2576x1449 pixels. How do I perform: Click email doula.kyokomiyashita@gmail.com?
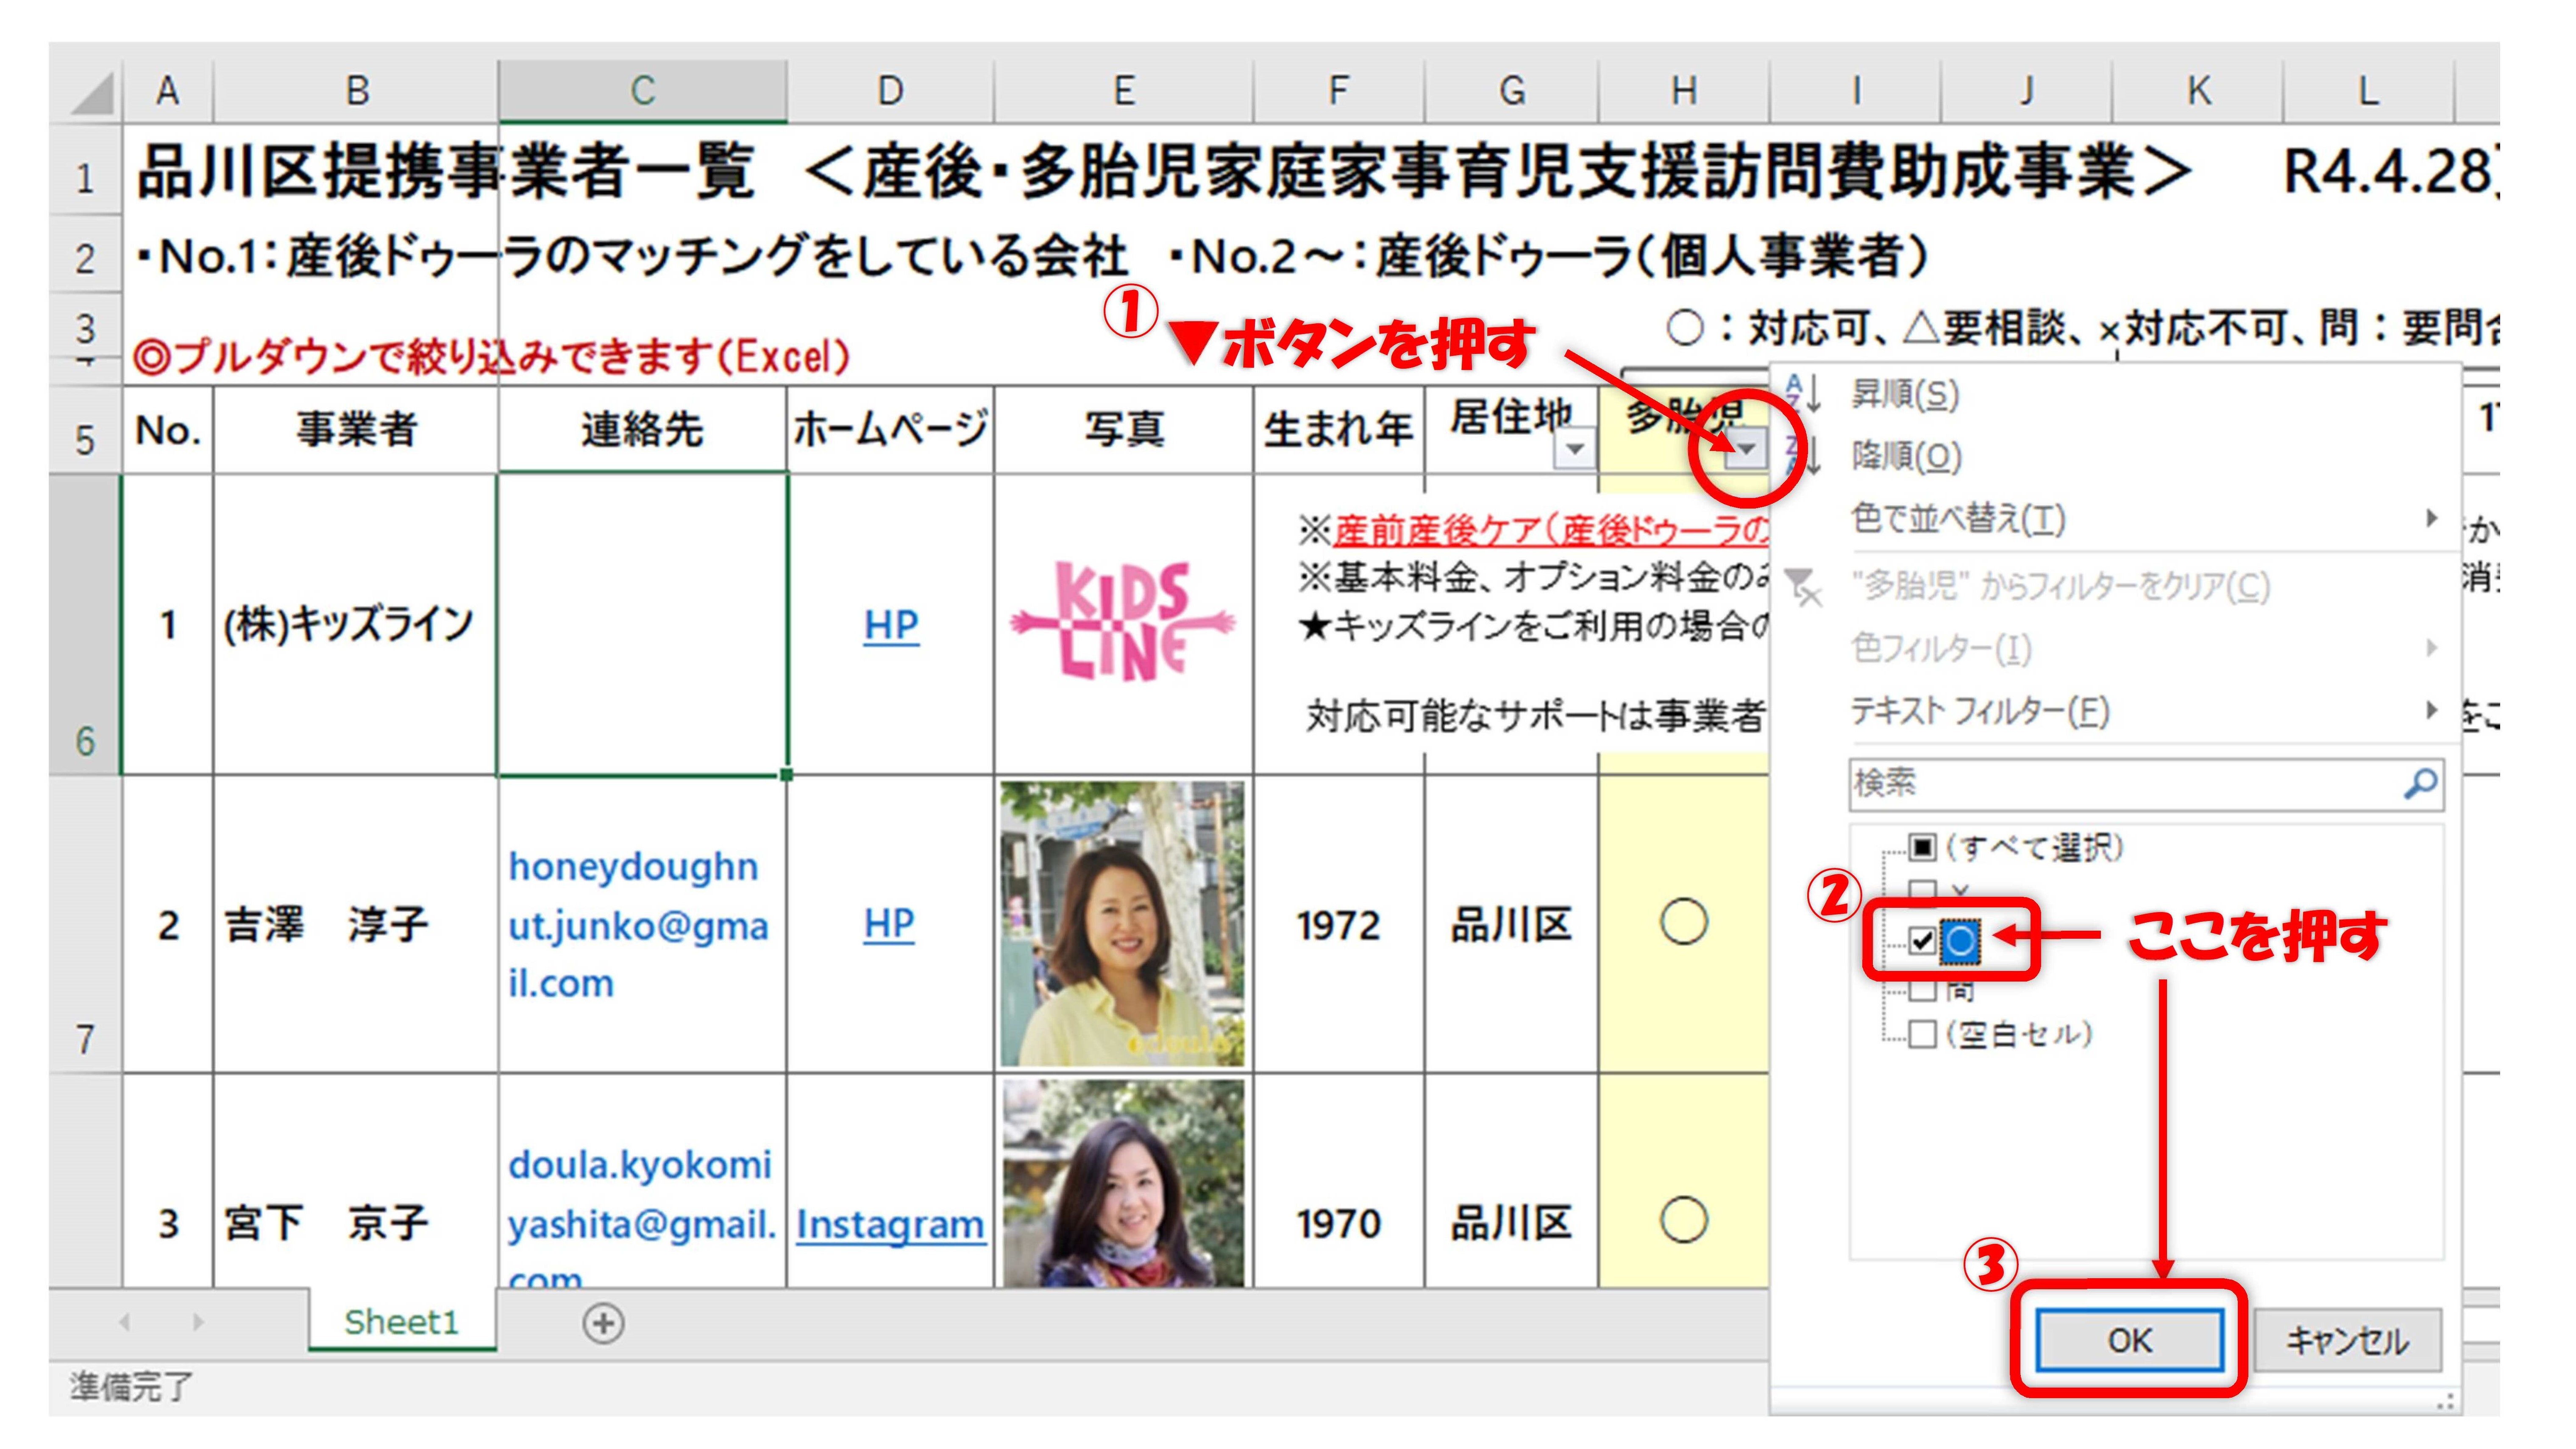coord(641,1222)
